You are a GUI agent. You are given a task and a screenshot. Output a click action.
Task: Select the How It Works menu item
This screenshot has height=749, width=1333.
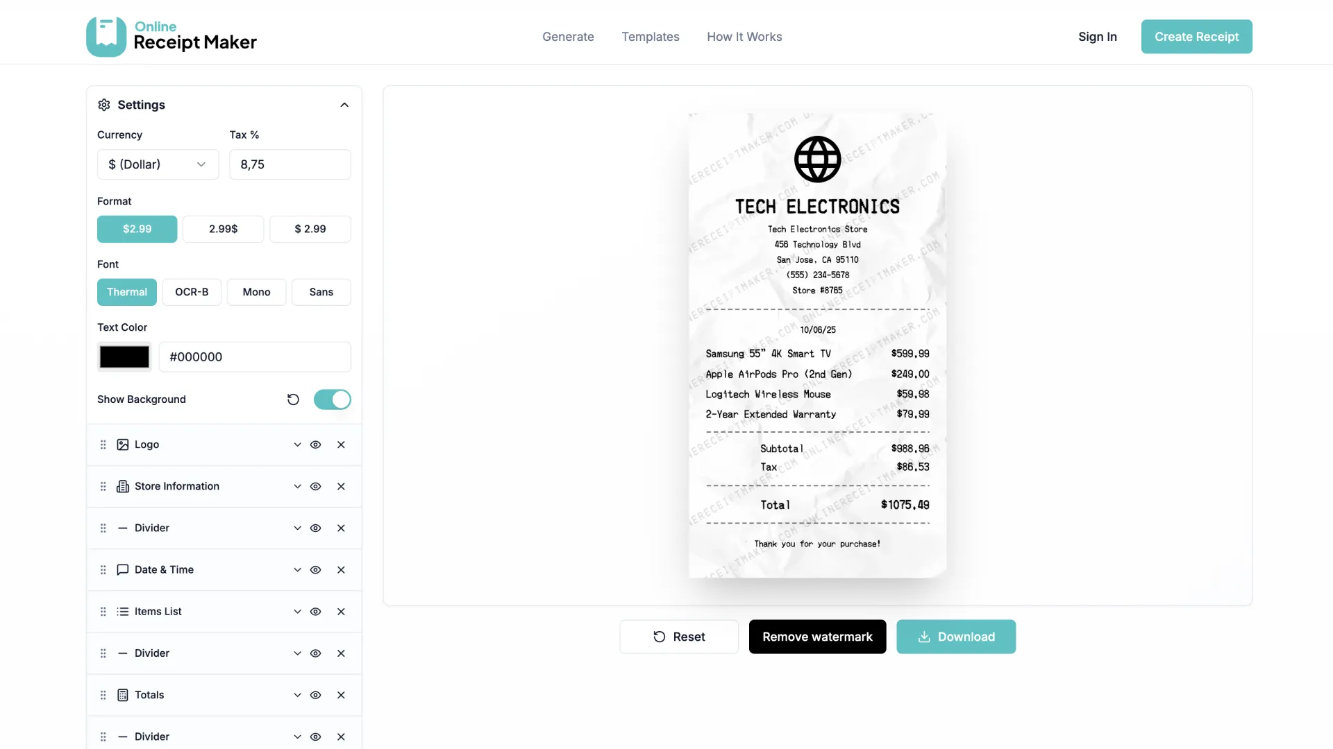pyautogui.click(x=744, y=36)
